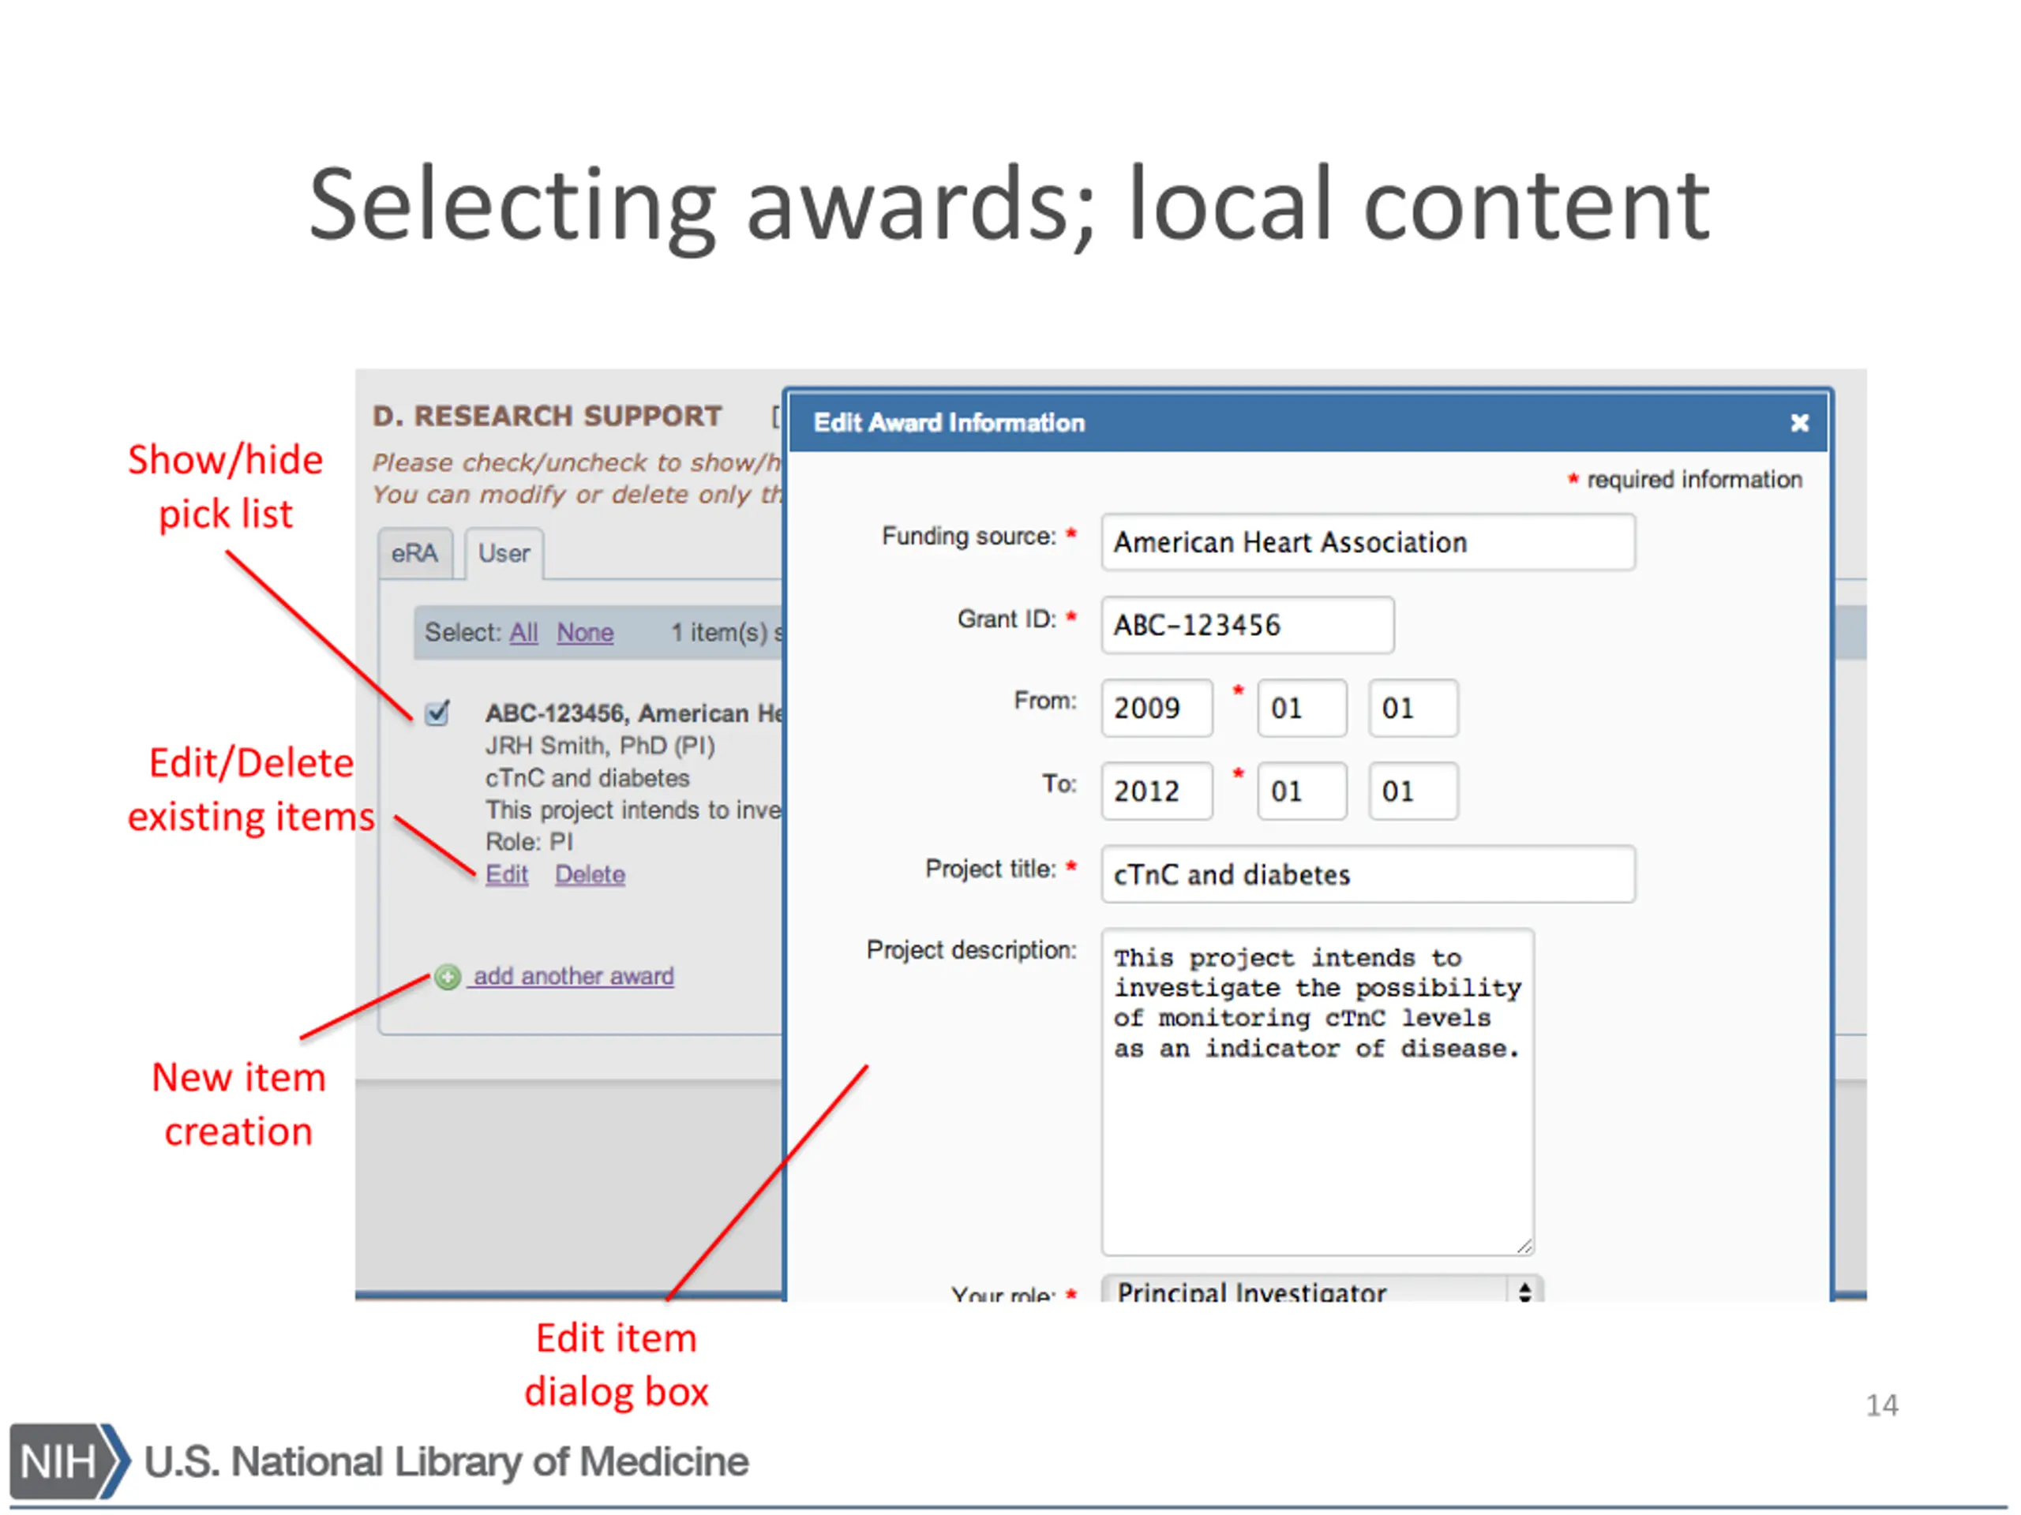Click the 'cTnC and diabetes' award line
The image size is (2021, 1515).
(587, 778)
